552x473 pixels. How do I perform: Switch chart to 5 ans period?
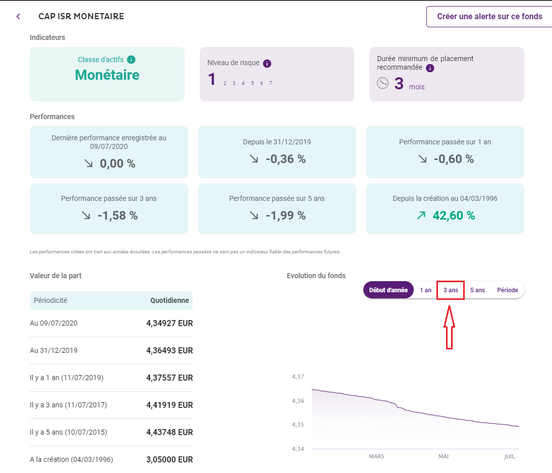(477, 290)
